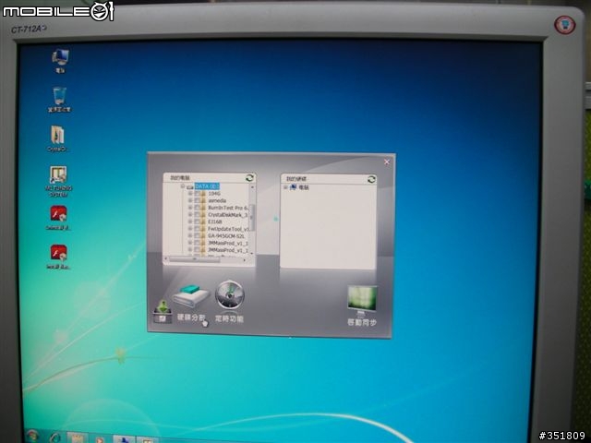Viewport: 591px width, 443px height.
Task: Launch Internet Explorer from the taskbar
Action: click(55, 437)
